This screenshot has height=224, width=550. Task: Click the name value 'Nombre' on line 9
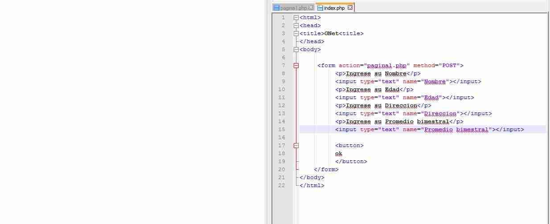pyautogui.click(x=435, y=82)
